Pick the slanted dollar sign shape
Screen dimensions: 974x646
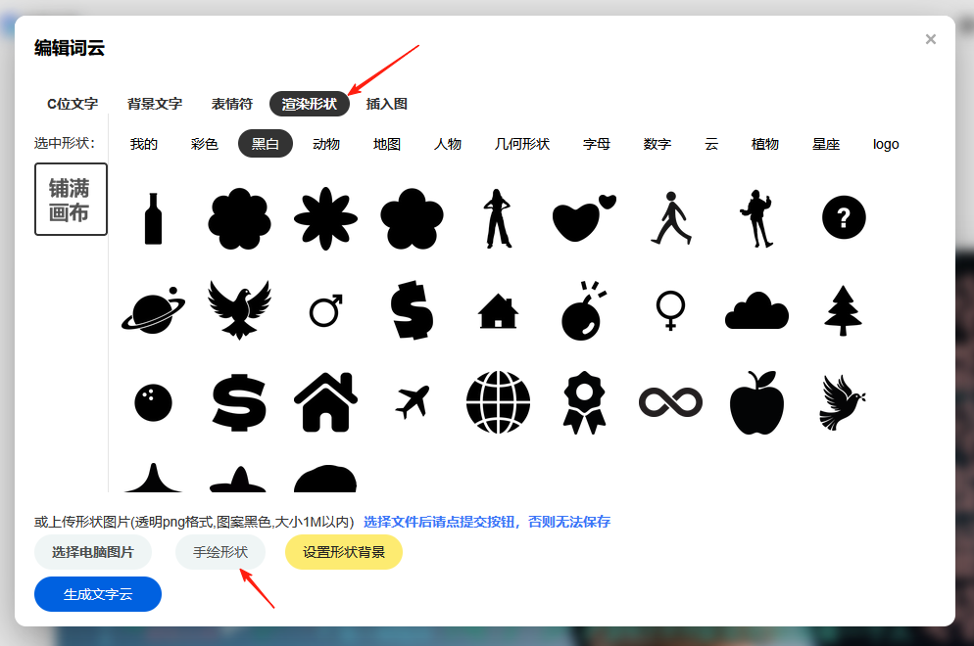(412, 309)
